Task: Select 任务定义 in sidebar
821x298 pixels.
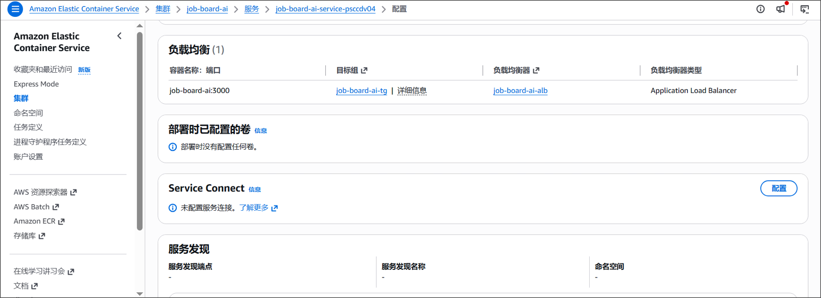Action: [x=28, y=127]
